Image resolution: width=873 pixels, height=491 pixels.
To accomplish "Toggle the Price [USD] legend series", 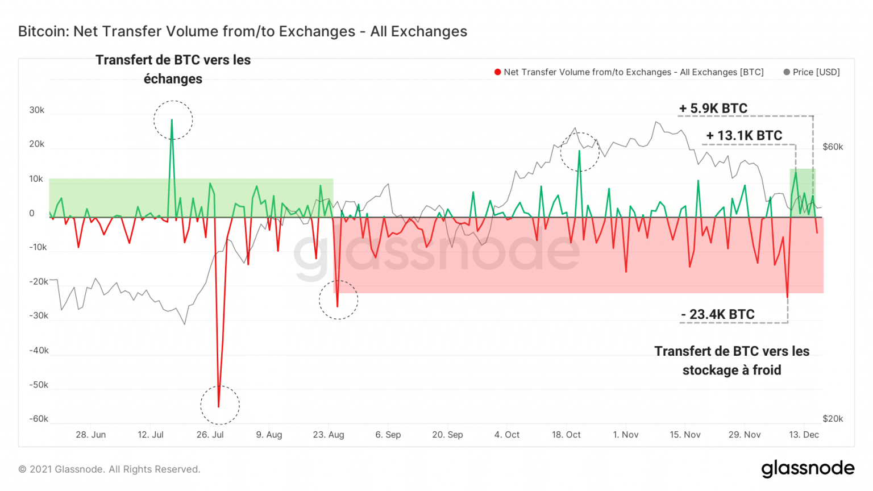I will click(x=816, y=72).
